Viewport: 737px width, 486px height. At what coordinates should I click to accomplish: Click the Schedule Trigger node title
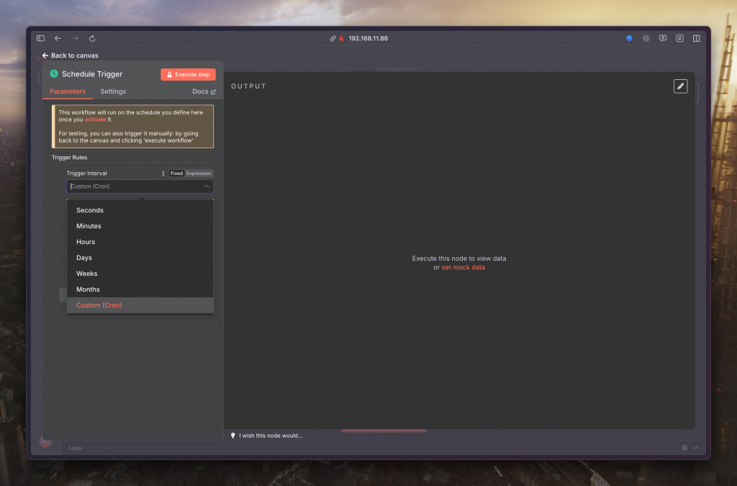92,74
